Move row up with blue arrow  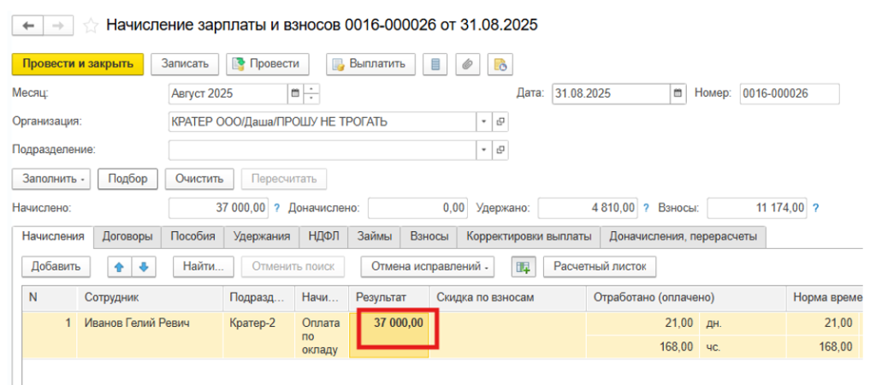pyautogui.click(x=120, y=267)
